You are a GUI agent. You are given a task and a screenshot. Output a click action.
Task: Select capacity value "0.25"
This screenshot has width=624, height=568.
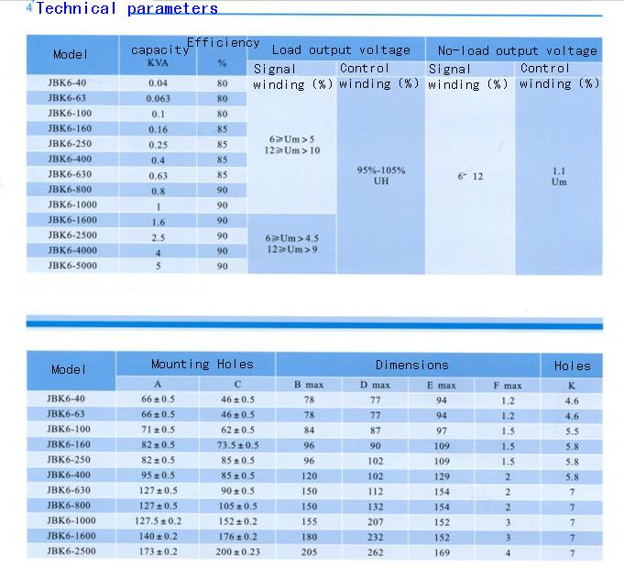(x=158, y=145)
